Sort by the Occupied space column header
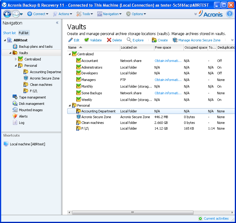The height and width of the screenshot is (223, 236). pos(196,47)
